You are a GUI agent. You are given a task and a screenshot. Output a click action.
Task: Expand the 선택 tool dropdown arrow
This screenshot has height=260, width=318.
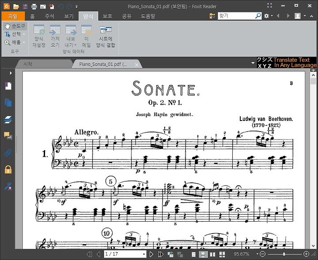click(24, 34)
